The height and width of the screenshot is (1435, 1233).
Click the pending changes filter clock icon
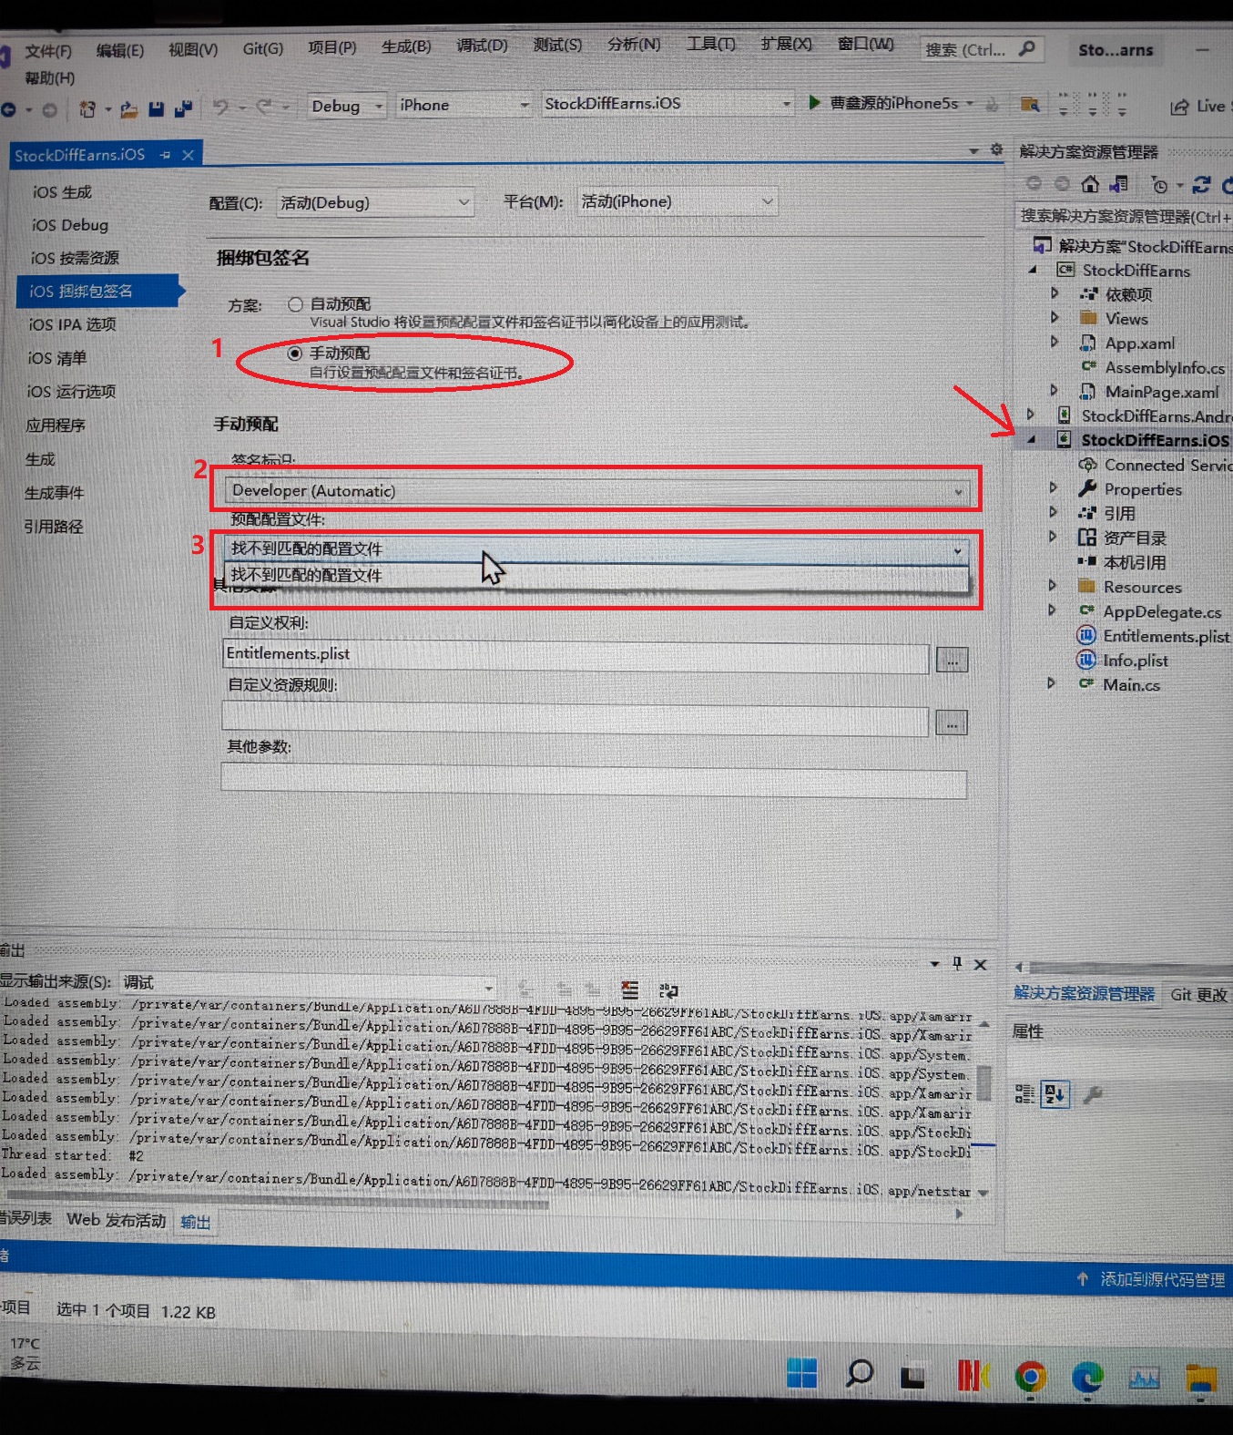tap(1159, 185)
